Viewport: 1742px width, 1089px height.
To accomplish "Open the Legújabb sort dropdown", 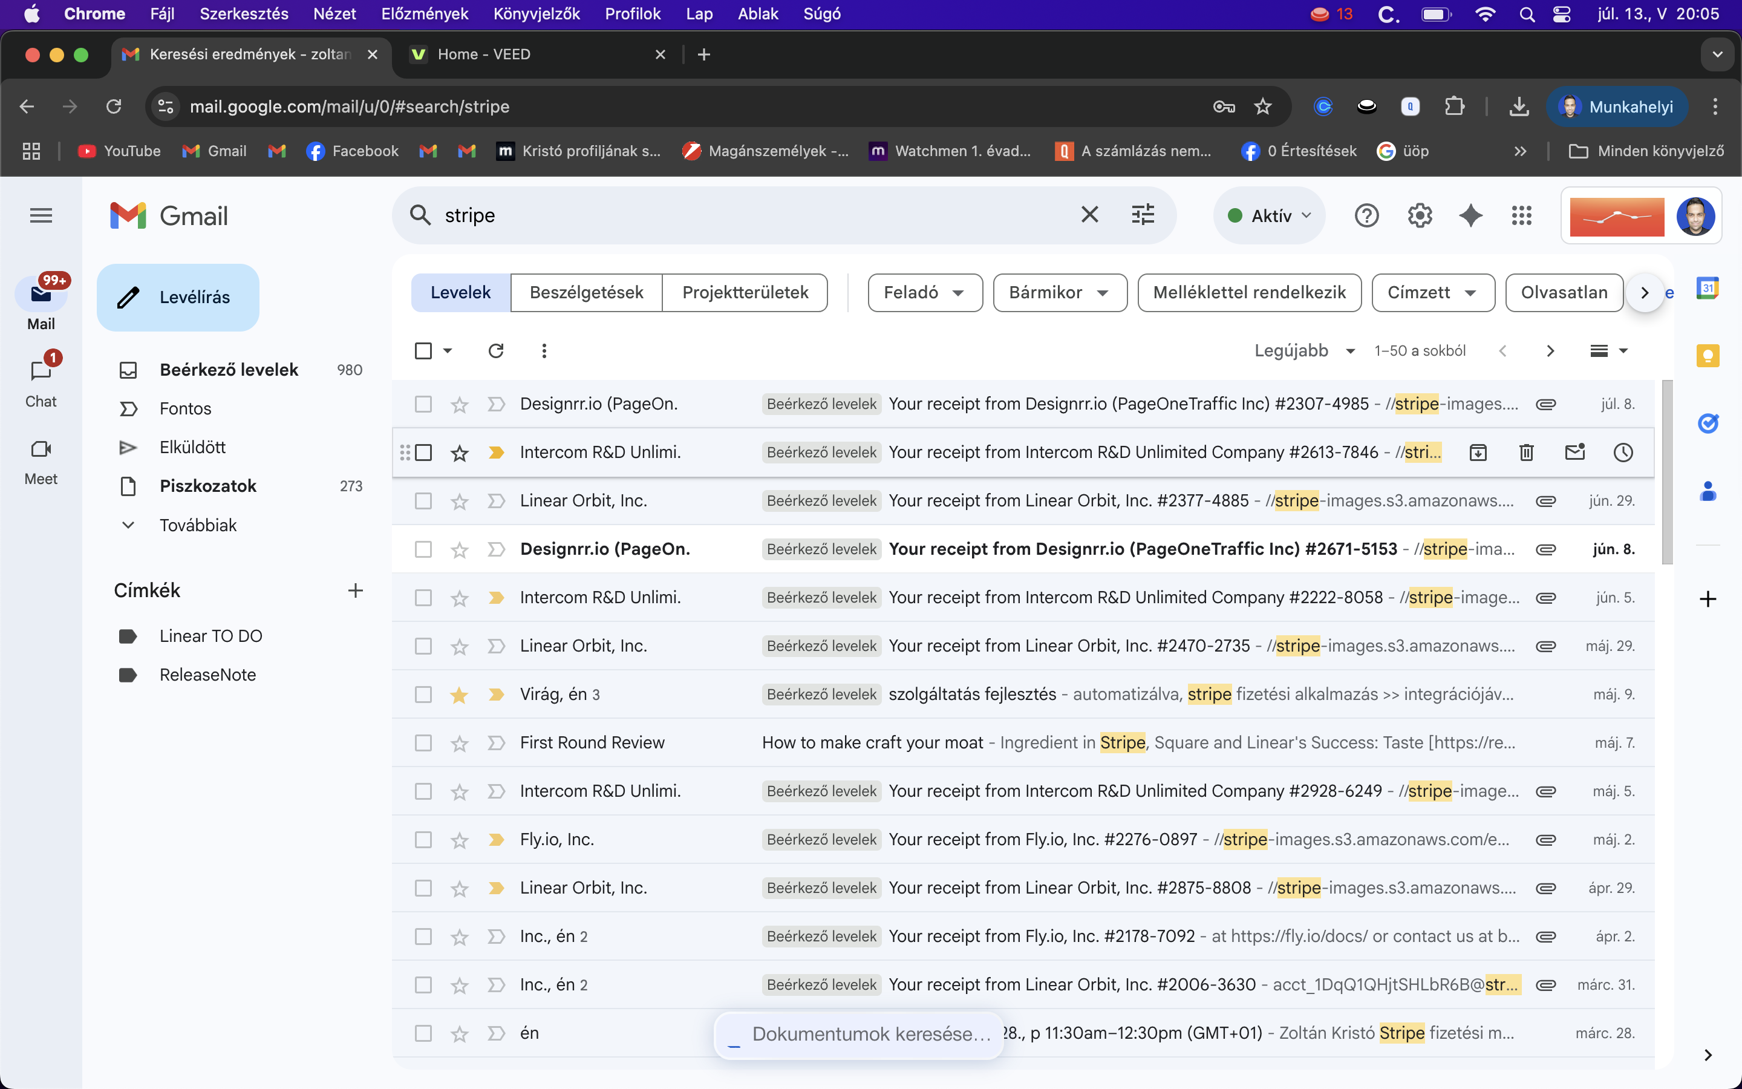I will click(x=1304, y=351).
